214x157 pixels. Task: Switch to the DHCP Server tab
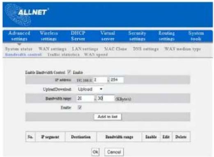click(78, 36)
